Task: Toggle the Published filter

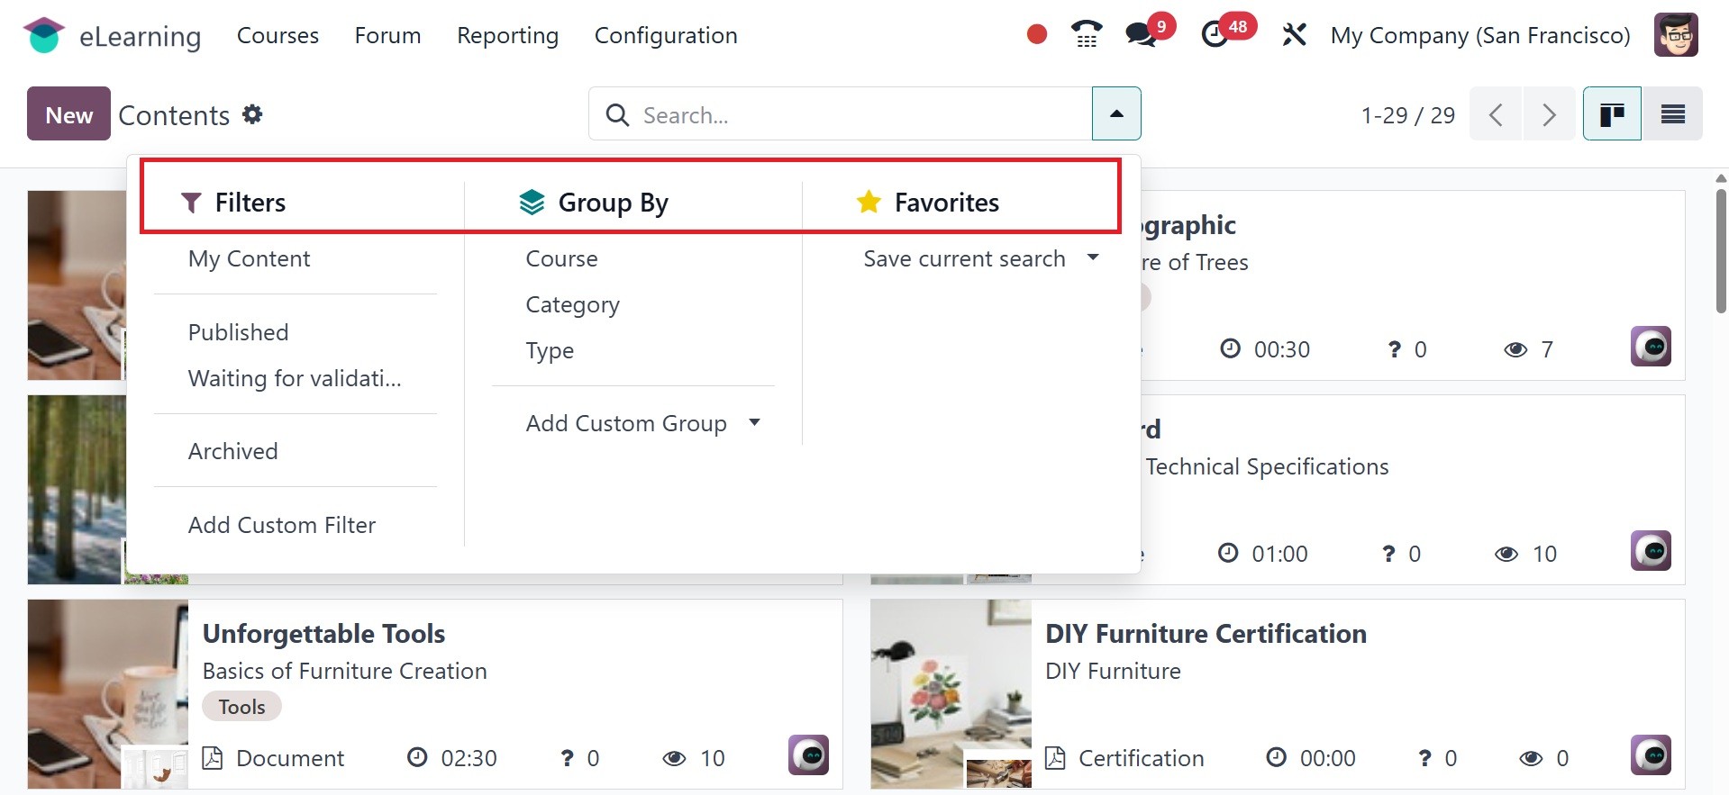Action: click(x=238, y=332)
